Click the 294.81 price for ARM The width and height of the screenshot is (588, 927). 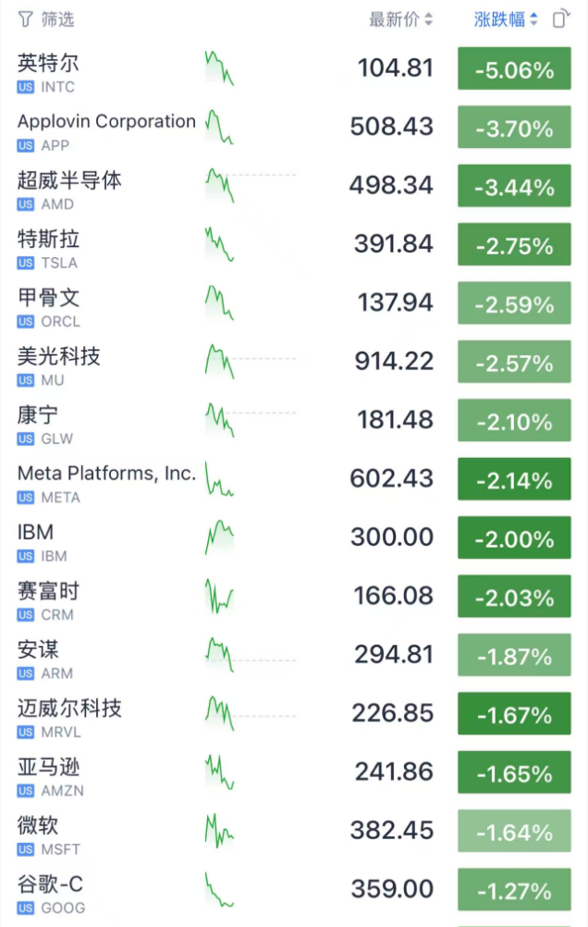pyautogui.click(x=394, y=654)
